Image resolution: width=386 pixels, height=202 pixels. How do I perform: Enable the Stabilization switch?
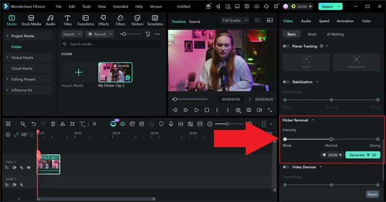(x=286, y=82)
